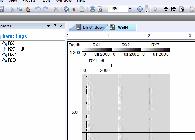The width and height of the screenshot is (195, 140).
Task: Open the Help menu
Action: point(81,1)
